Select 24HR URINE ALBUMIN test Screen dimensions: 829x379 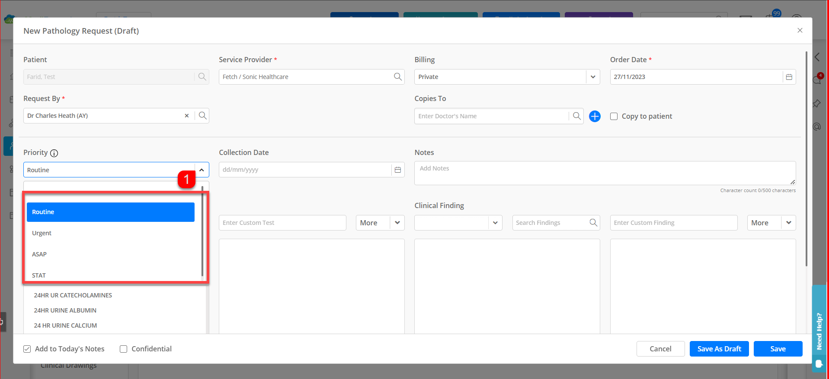65,310
